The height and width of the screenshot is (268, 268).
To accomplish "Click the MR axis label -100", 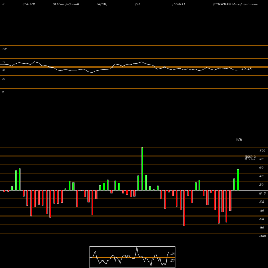I will 263,236.
